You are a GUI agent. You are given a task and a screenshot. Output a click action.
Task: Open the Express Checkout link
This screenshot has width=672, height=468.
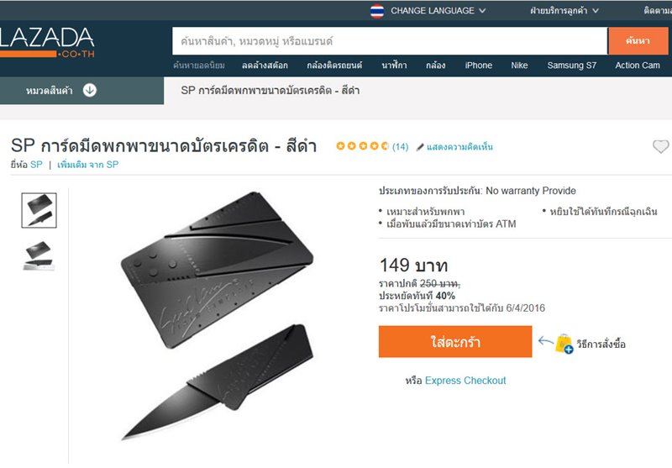[465, 381]
